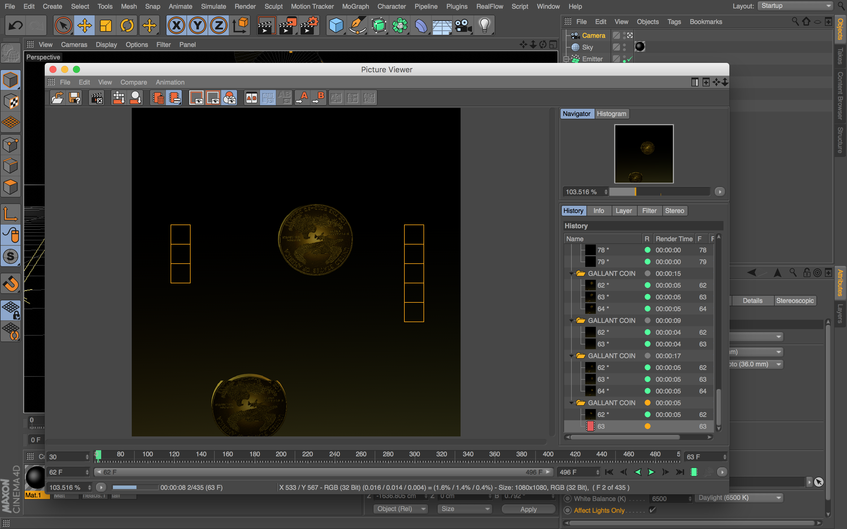847x529 pixels.
Task: Click the Navigator preview thumbnail
Action: 644,154
